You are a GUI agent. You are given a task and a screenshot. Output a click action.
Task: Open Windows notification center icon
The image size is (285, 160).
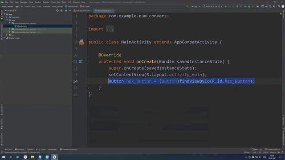pyautogui.click(x=280, y=157)
